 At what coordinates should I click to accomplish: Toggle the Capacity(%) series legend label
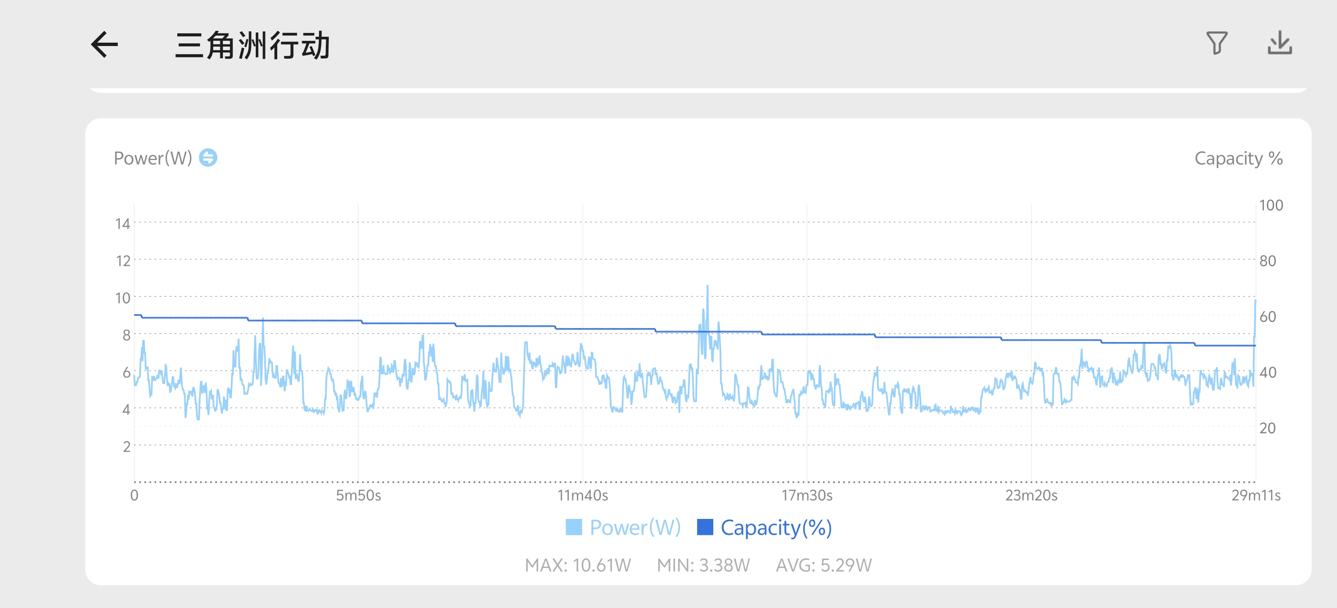click(x=776, y=527)
